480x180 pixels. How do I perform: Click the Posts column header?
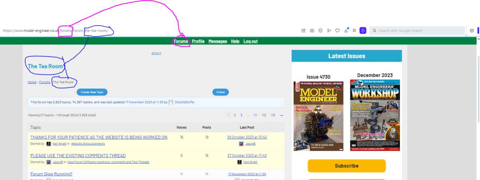coord(207,127)
